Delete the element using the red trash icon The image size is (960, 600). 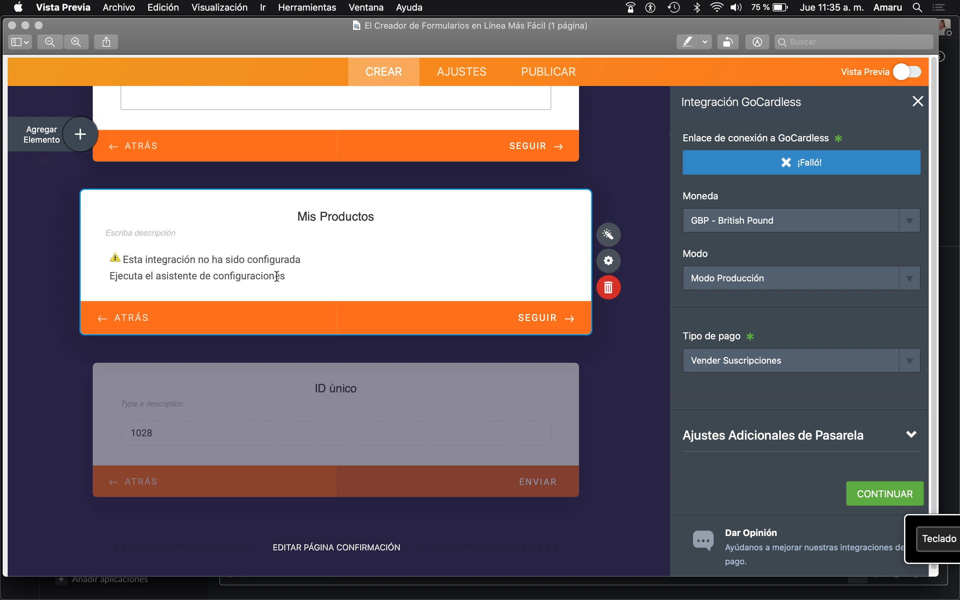click(609, 287)
